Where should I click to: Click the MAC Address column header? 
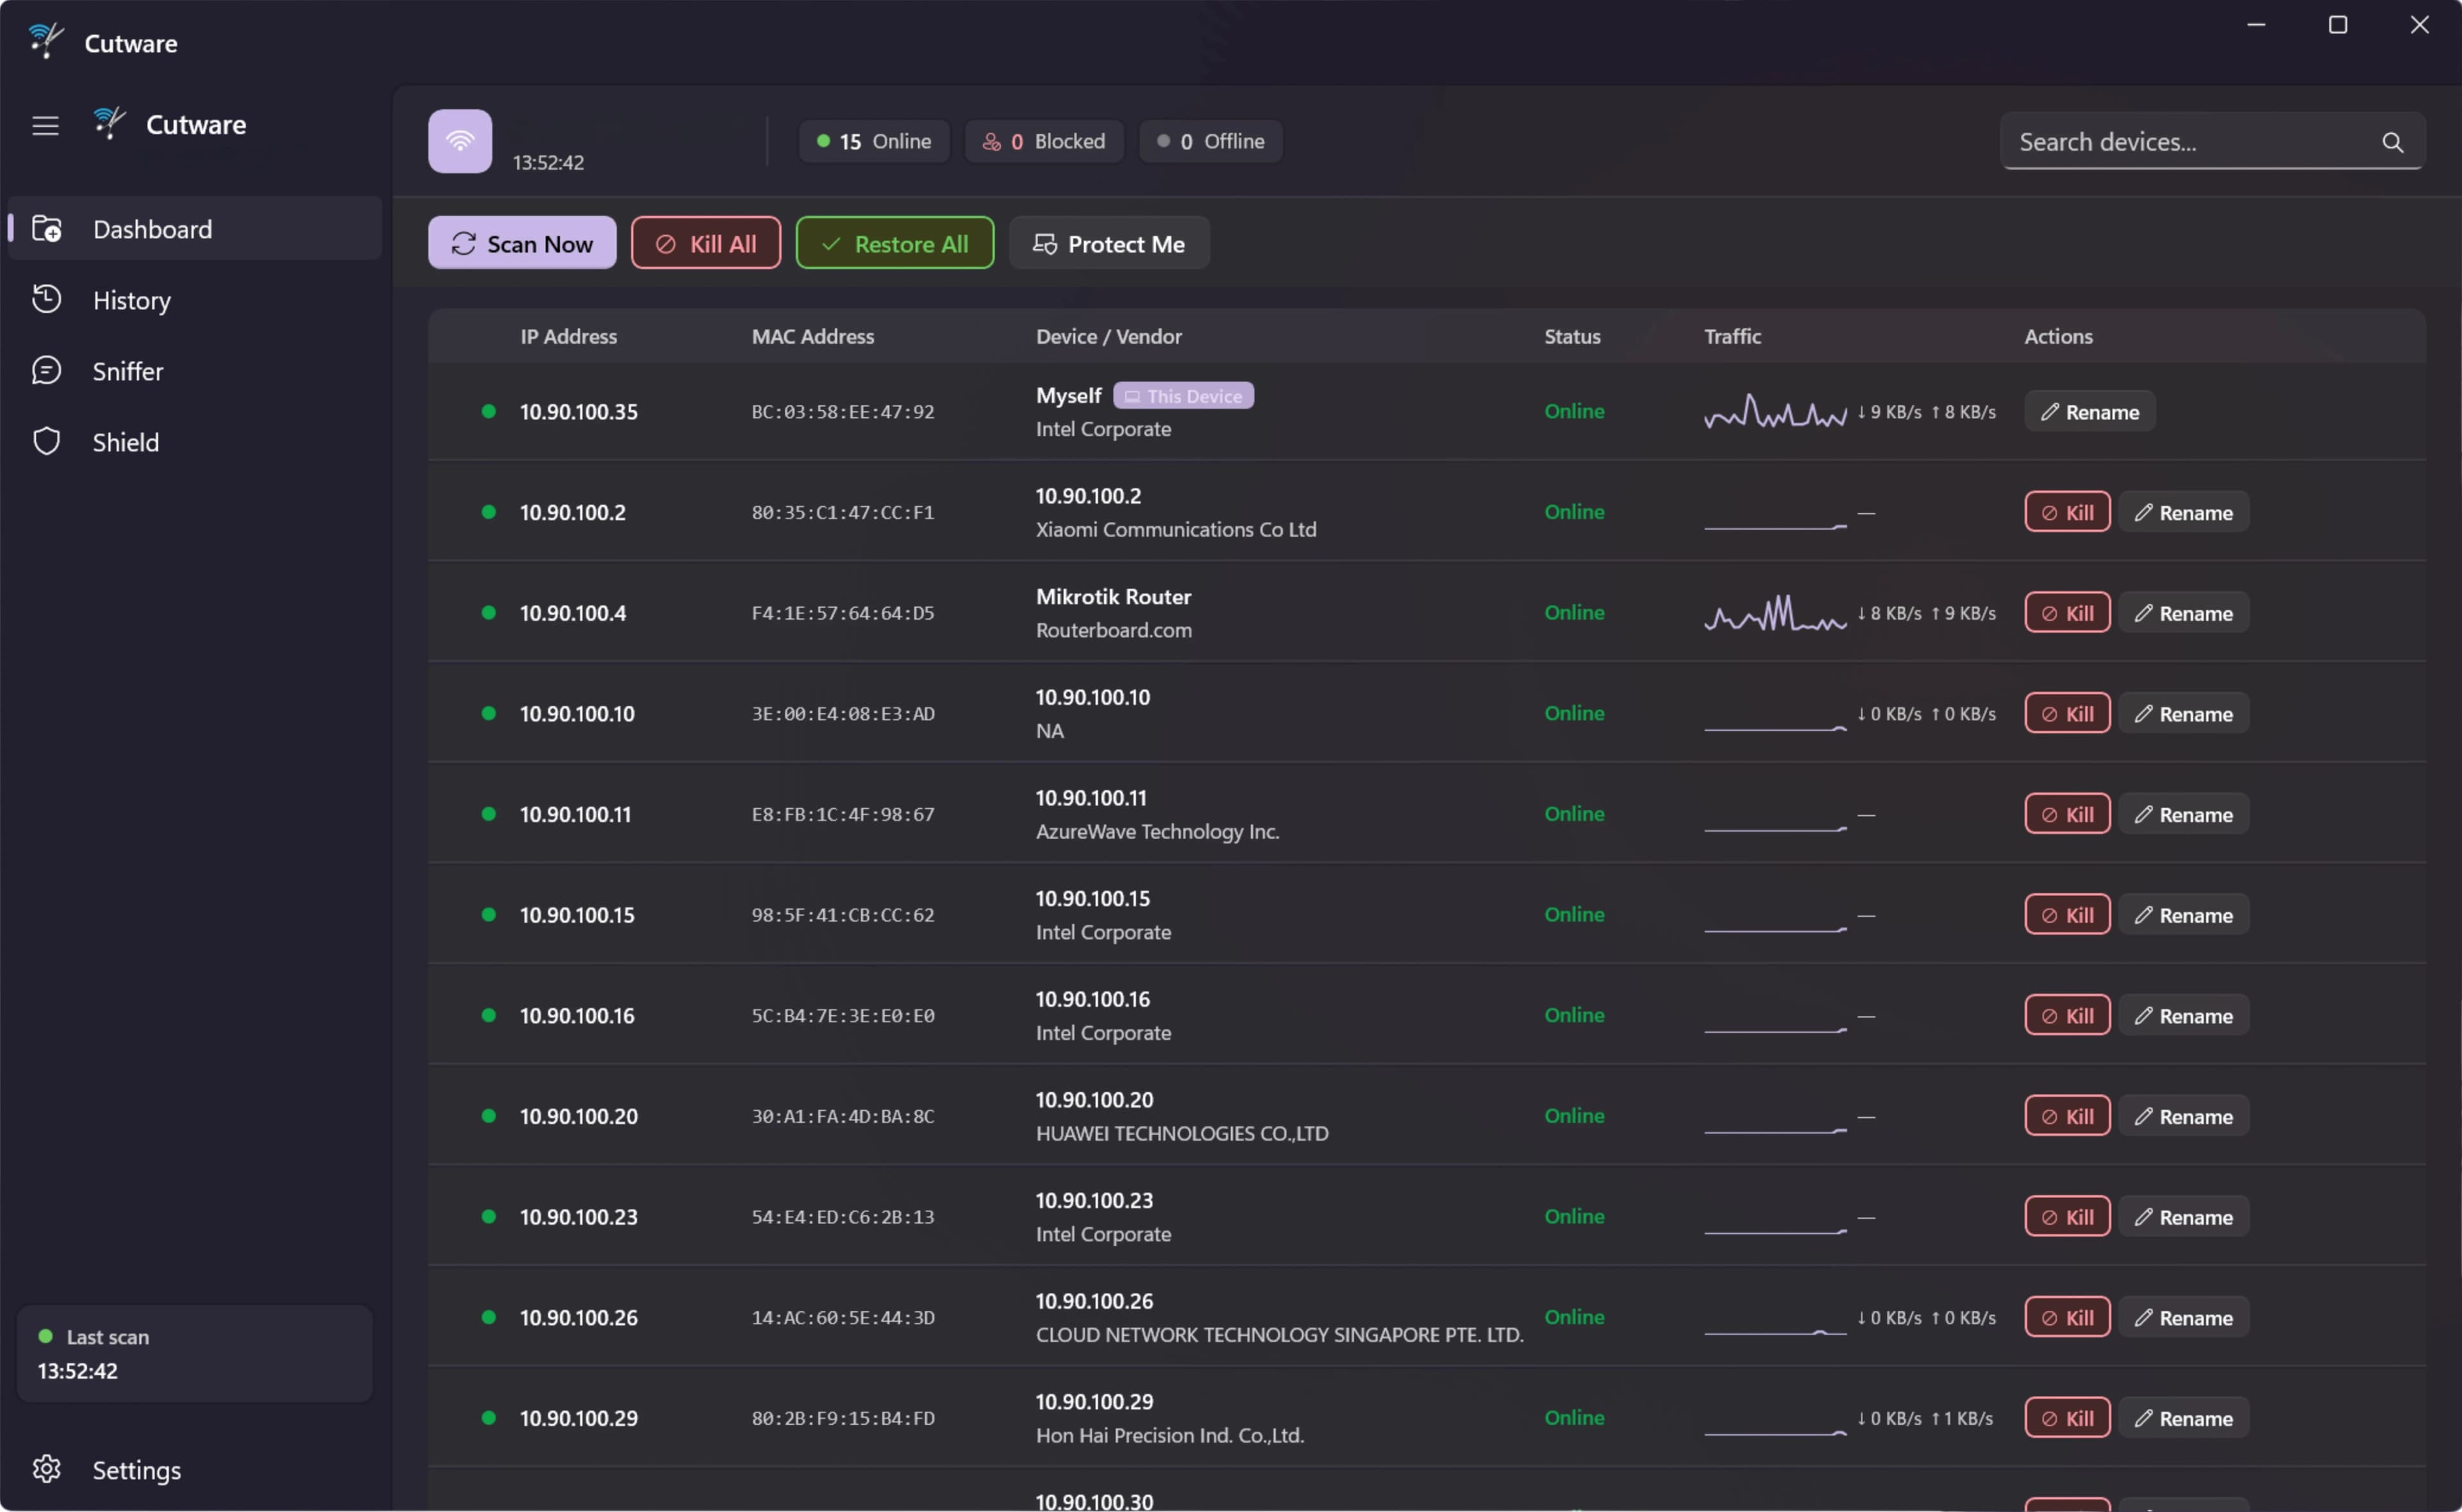tap(813, 337)
